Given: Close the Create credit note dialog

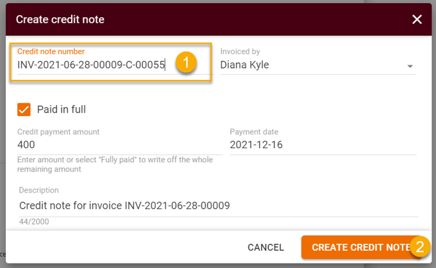Looking at the screenshot, I should [417, 20].
